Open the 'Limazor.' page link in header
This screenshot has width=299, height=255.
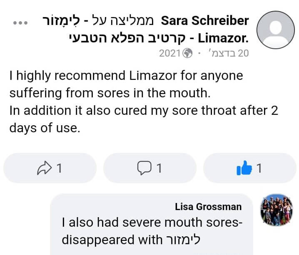pos(223,38)
